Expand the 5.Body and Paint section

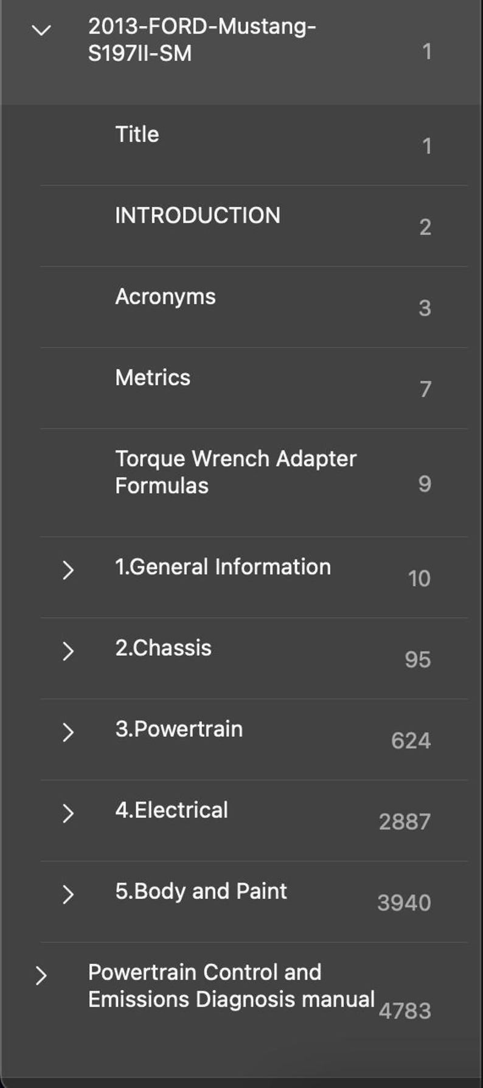(68, 894)
